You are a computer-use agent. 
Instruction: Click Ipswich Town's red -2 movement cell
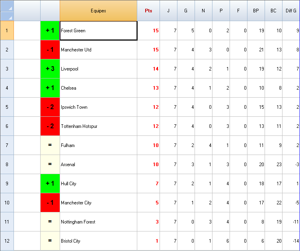50,107
